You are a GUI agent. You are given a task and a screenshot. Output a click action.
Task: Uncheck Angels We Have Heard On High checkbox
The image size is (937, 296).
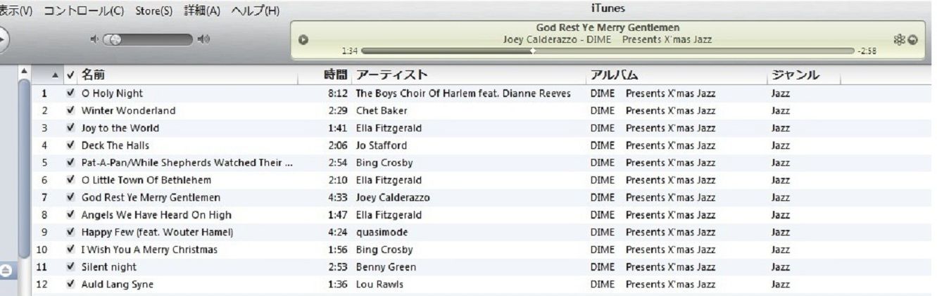tap(70, 215)
